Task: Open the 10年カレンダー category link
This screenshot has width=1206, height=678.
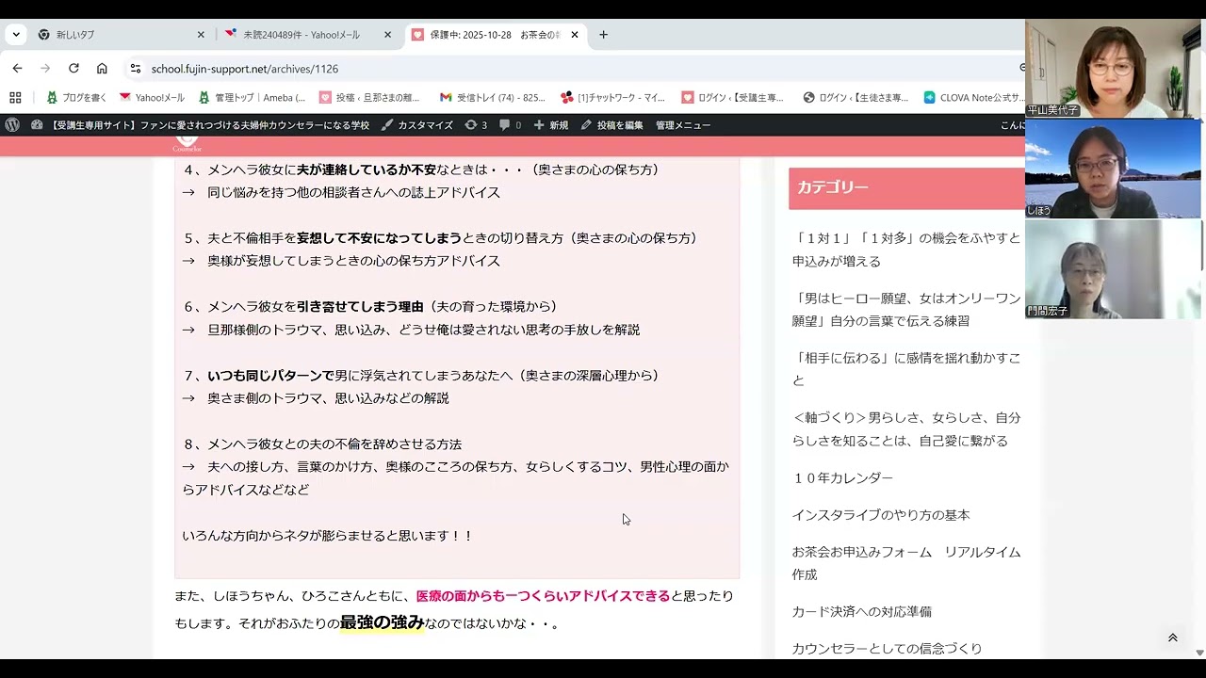Action: (842, 477)
